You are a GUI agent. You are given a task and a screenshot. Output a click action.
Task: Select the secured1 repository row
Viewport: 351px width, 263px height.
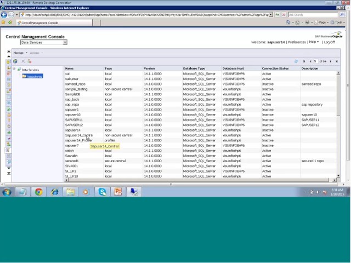point(200,161)
